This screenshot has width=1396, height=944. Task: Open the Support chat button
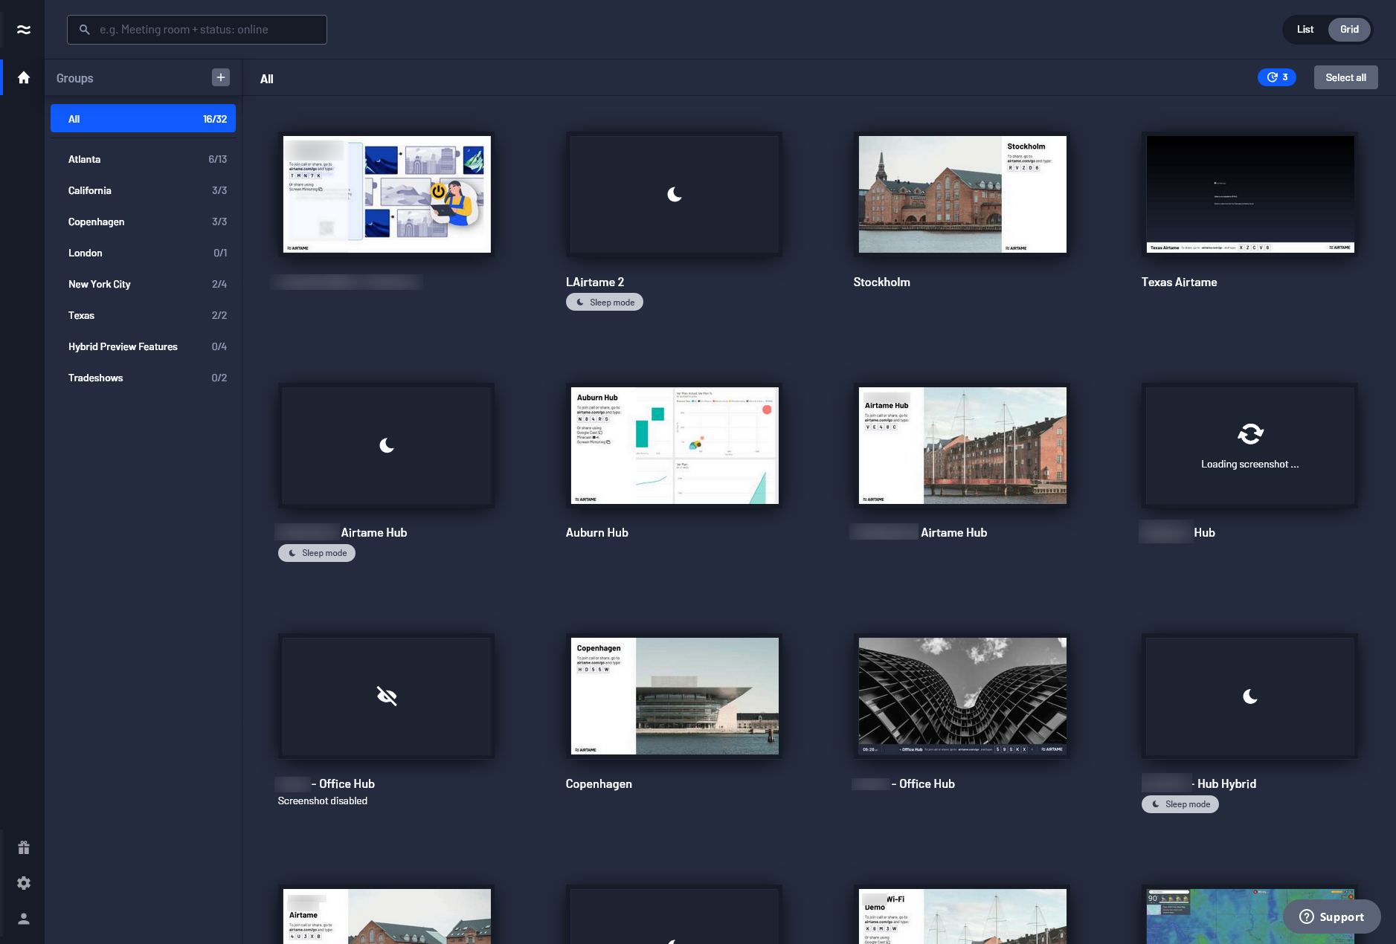tap(1331, 916)
